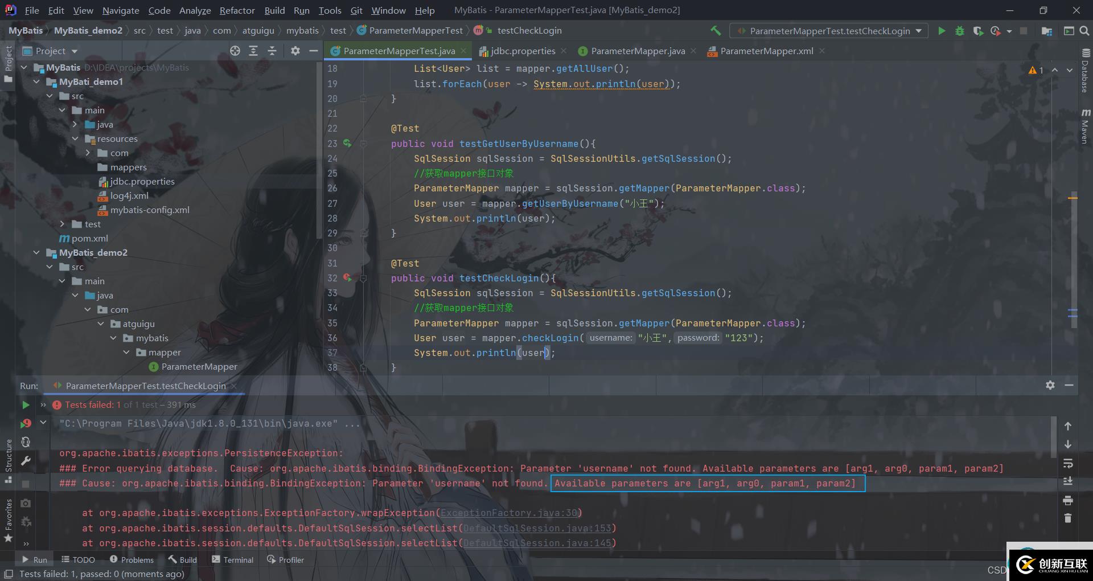Clear console with the trash icon
Viewport: 1093px width, 581px height.
[x=1068, y=518]
